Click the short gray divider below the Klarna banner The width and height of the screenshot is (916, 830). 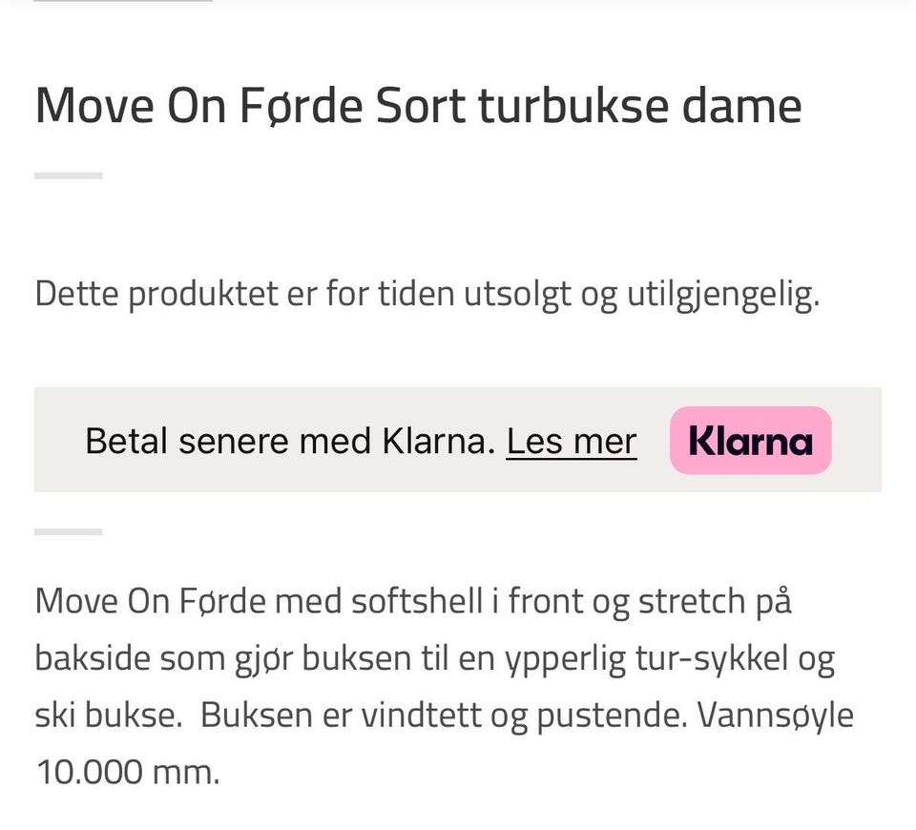[69, 531]
